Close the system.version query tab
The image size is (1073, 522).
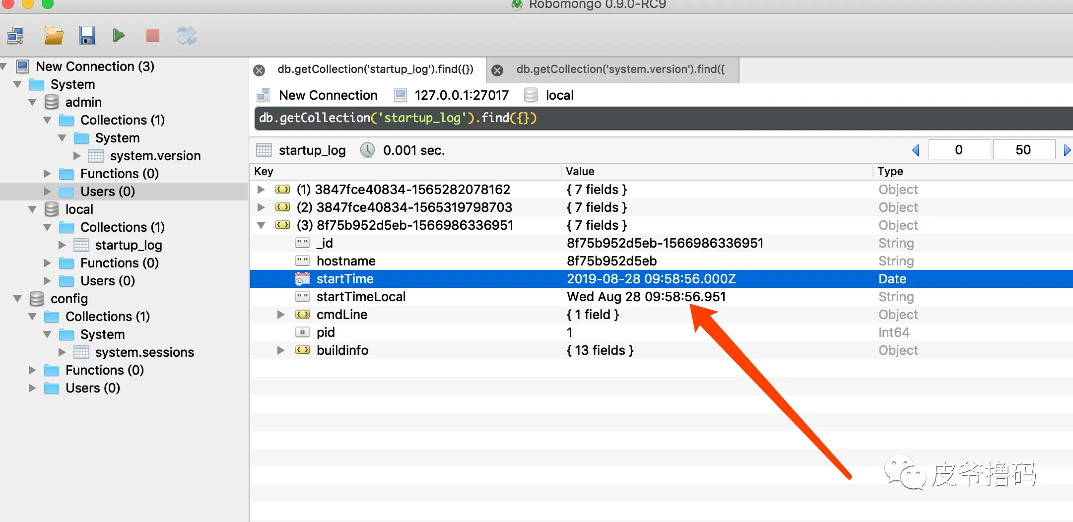coord(497,70)
